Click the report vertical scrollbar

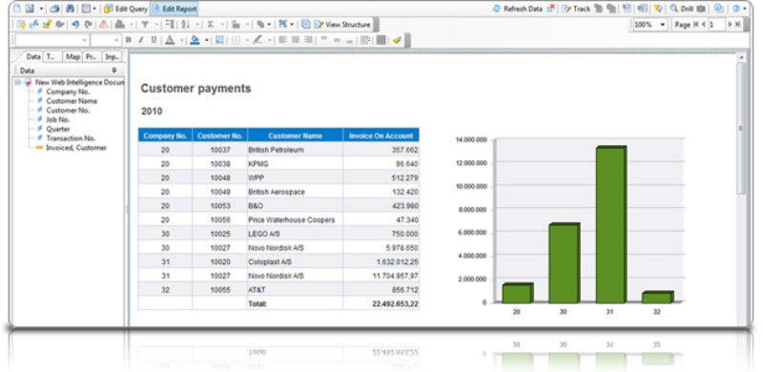point(741,129)
